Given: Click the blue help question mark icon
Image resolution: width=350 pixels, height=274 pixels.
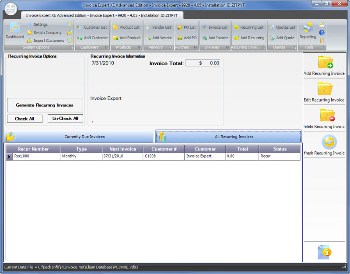Looking at the screenshot, I should tap(322, 33).
